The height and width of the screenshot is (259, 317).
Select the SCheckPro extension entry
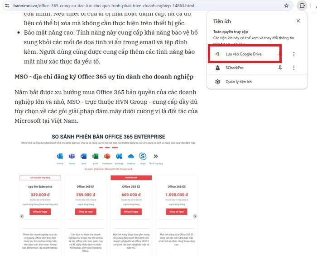coord(244,68)
